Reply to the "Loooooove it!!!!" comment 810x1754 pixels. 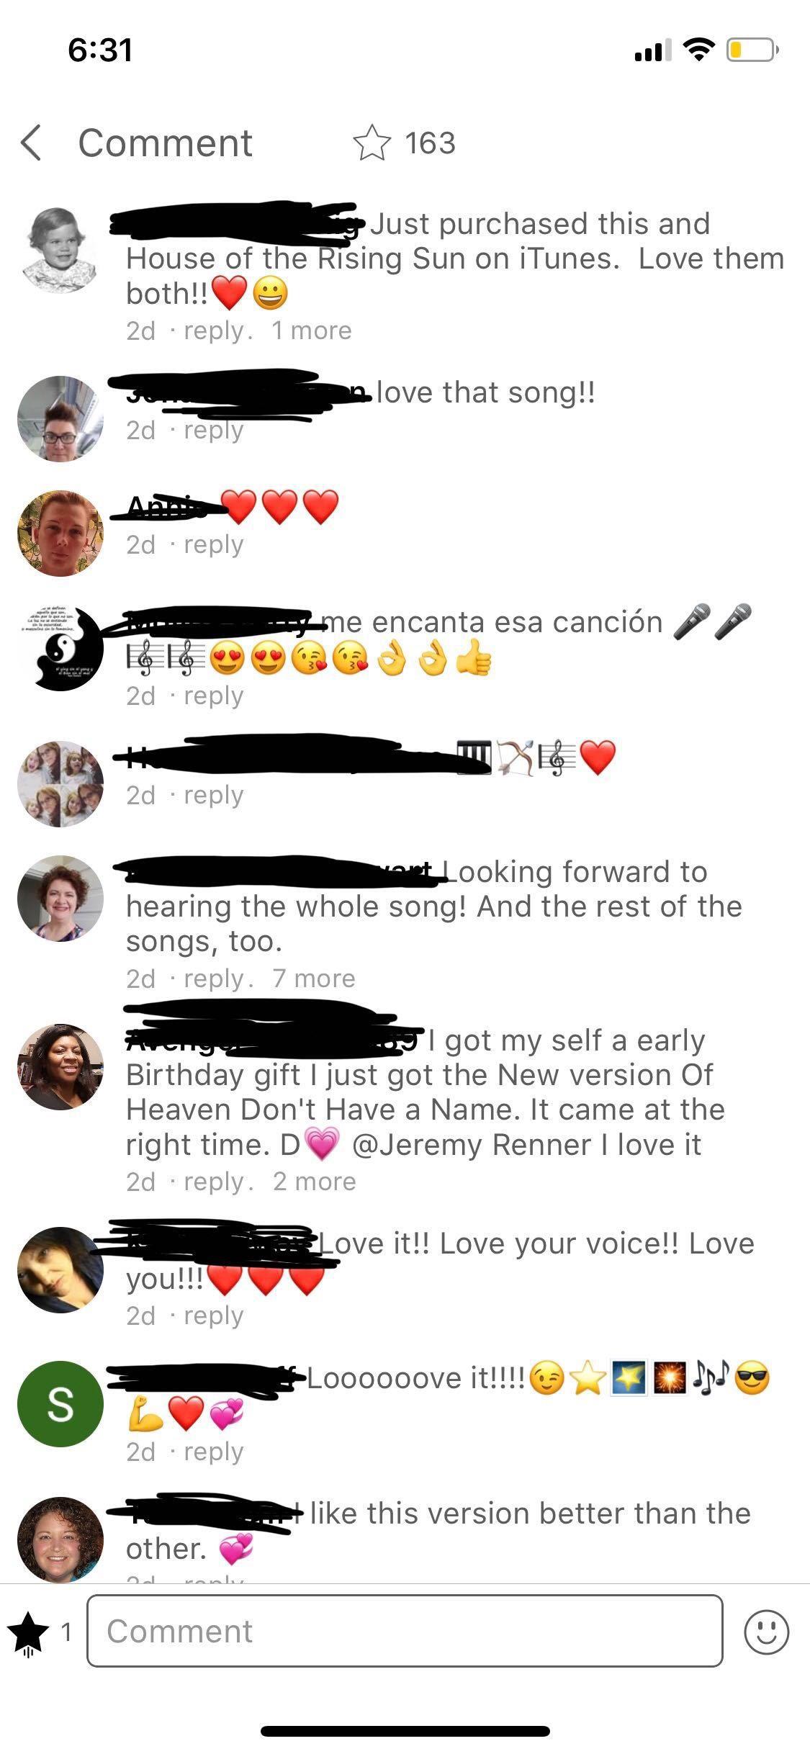(214, 1452)
